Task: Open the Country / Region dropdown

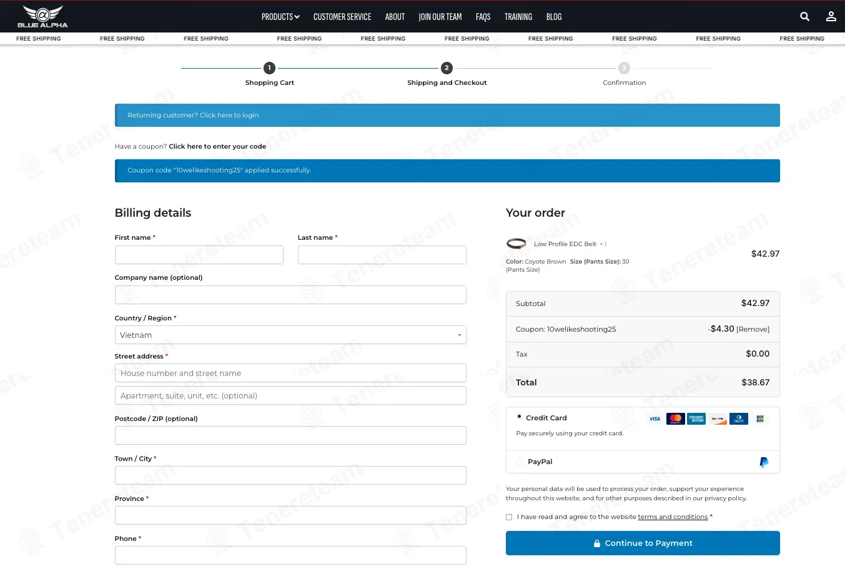Action: (x=290, y=335)
